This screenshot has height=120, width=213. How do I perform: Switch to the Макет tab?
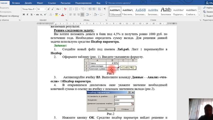[40, 3]
